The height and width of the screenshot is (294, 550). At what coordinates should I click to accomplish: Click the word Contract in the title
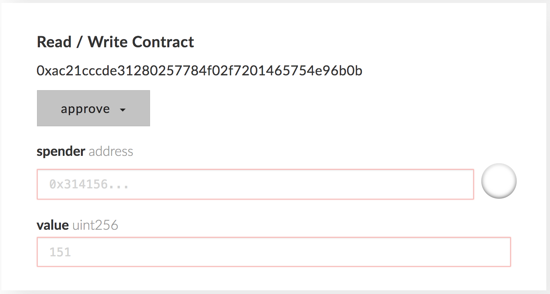point(163,42)
